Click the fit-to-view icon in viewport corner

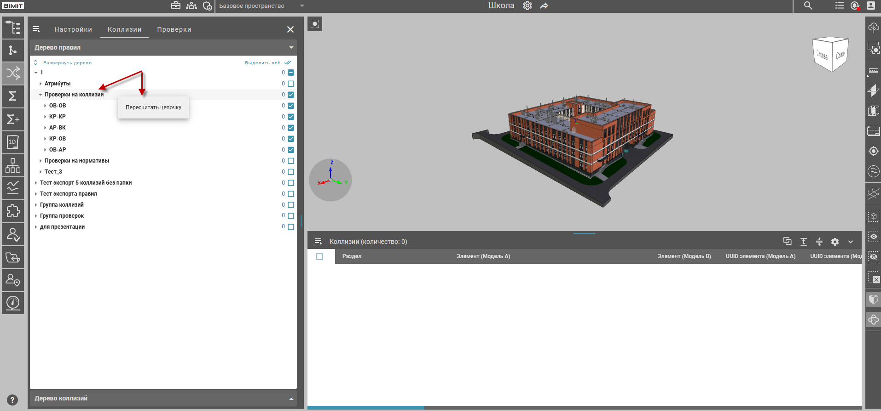point(315,24)
